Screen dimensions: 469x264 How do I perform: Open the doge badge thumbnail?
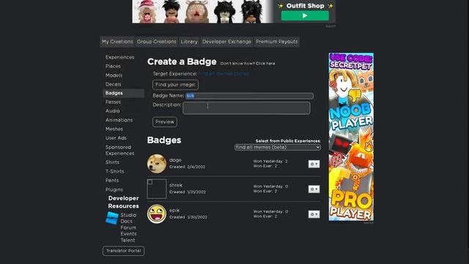[156, 164]
